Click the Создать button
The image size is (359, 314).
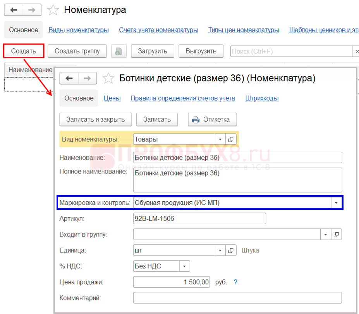pyautogui.click(x=24, y=51)
